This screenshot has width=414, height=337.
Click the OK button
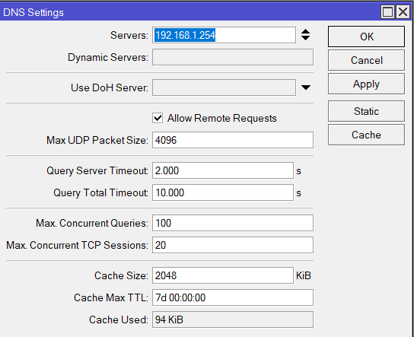366,37
